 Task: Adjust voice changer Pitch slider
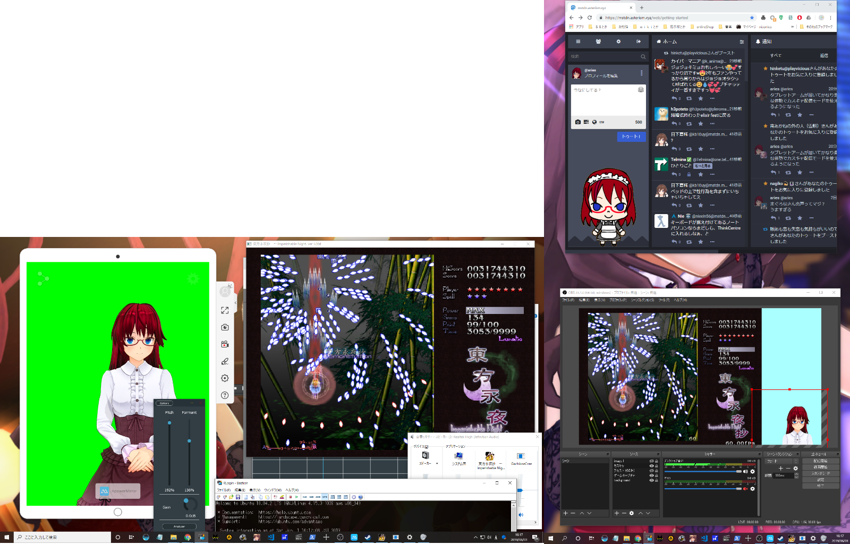click(169, 423)
